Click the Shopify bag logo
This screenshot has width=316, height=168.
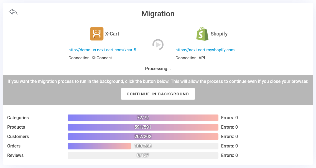(202, 34)
